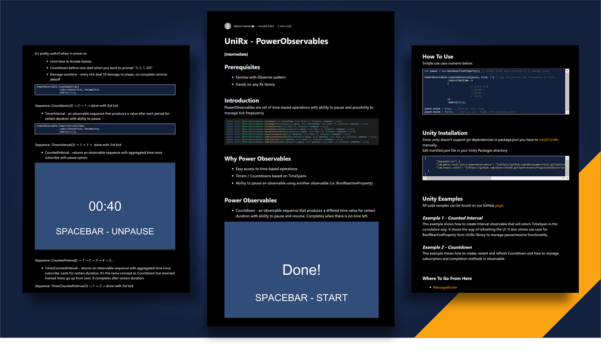The image size is (601, 350).
Task: Select the UniRx - PowerObservables article title
Action: tap(276, 41)
